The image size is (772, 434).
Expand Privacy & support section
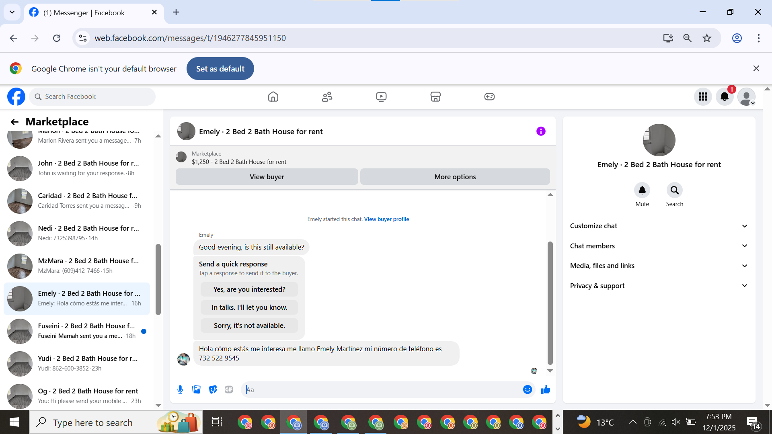[x=659, y=286]
